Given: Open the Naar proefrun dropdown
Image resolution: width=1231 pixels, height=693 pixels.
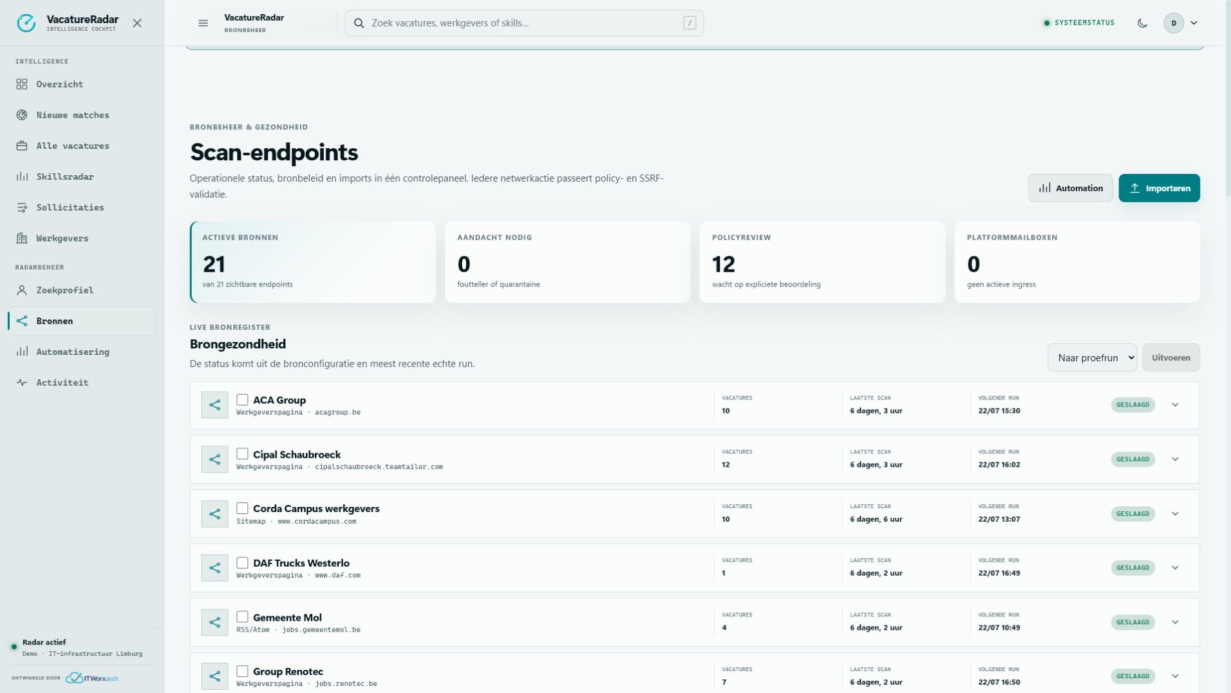Looking at the screenshot, I should click(x=1092, y=357).
